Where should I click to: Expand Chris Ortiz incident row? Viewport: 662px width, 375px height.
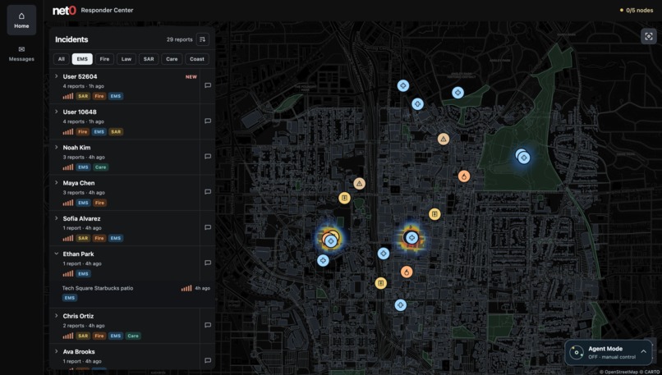coord(56,316)
